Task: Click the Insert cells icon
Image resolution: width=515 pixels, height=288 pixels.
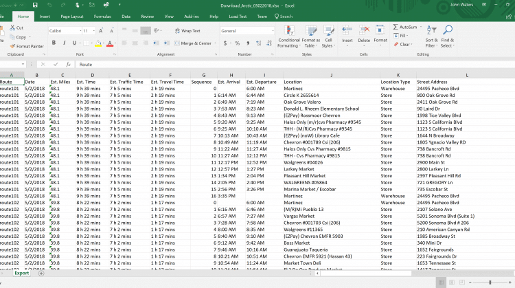Action: [x=347, y=34]
